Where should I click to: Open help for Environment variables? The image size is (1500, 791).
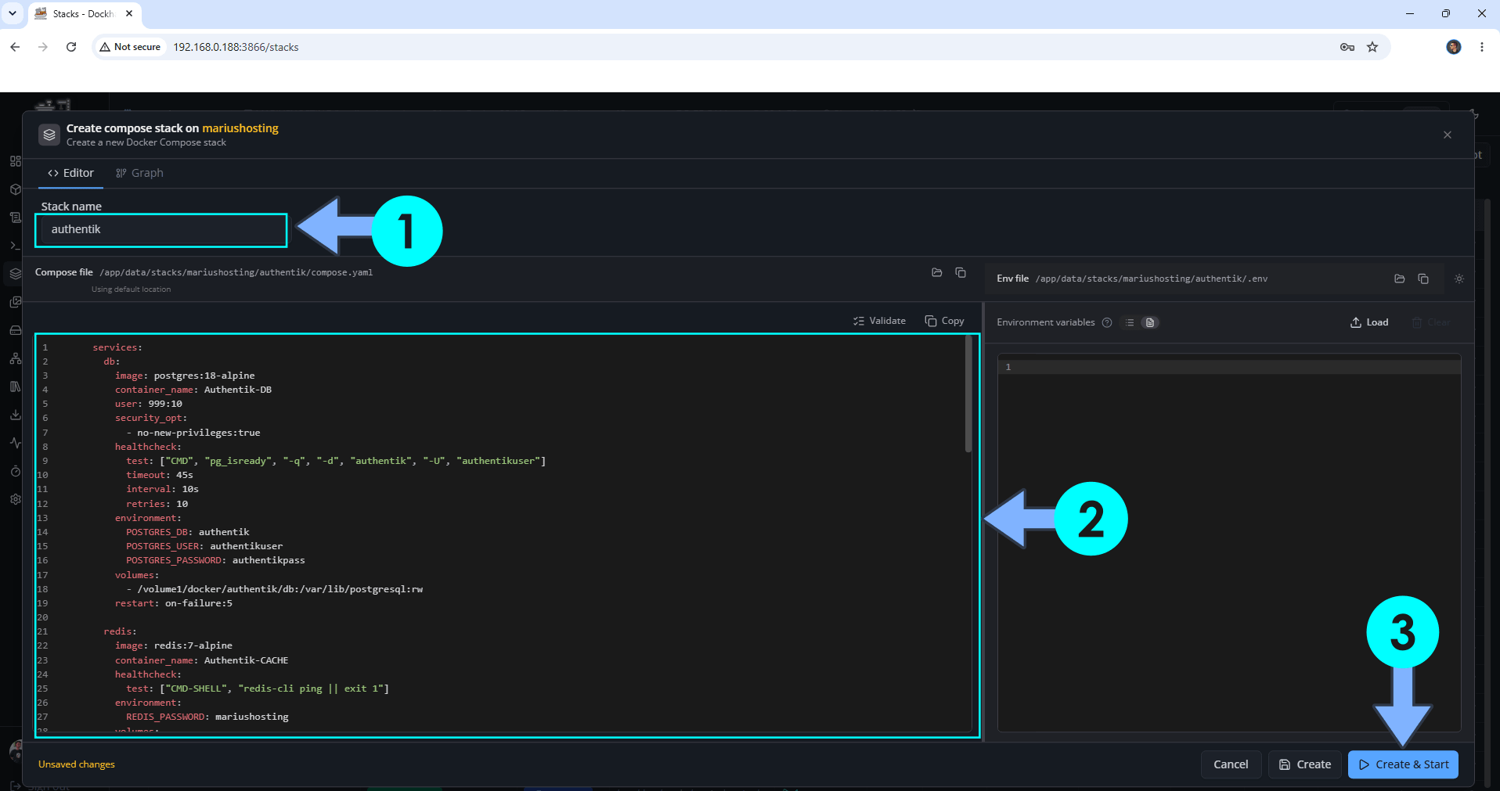pos(1107,322)
